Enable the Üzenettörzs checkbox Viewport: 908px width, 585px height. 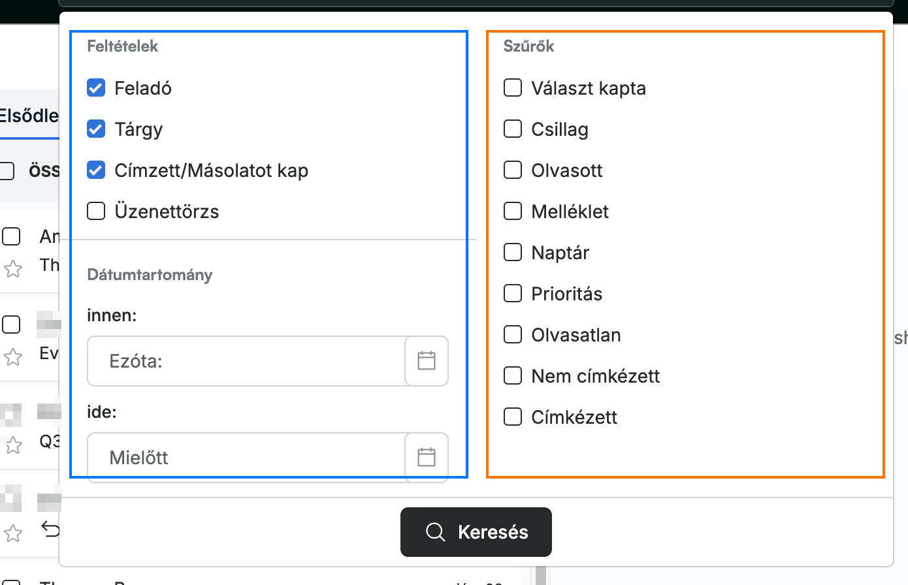click(96, 211)
